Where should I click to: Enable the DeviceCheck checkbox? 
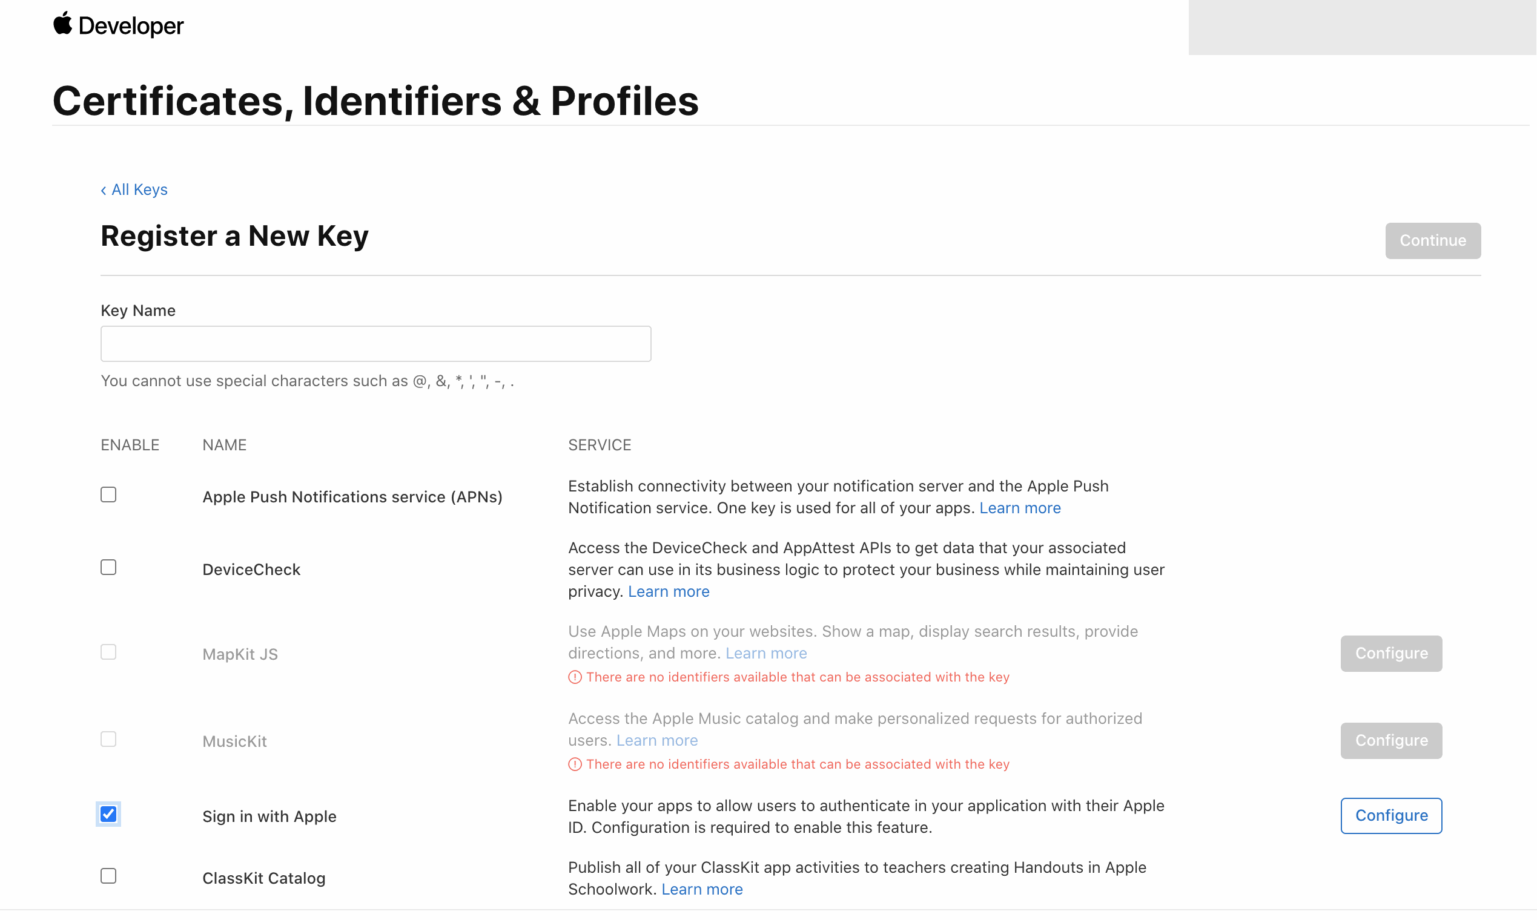coord(108,567)
